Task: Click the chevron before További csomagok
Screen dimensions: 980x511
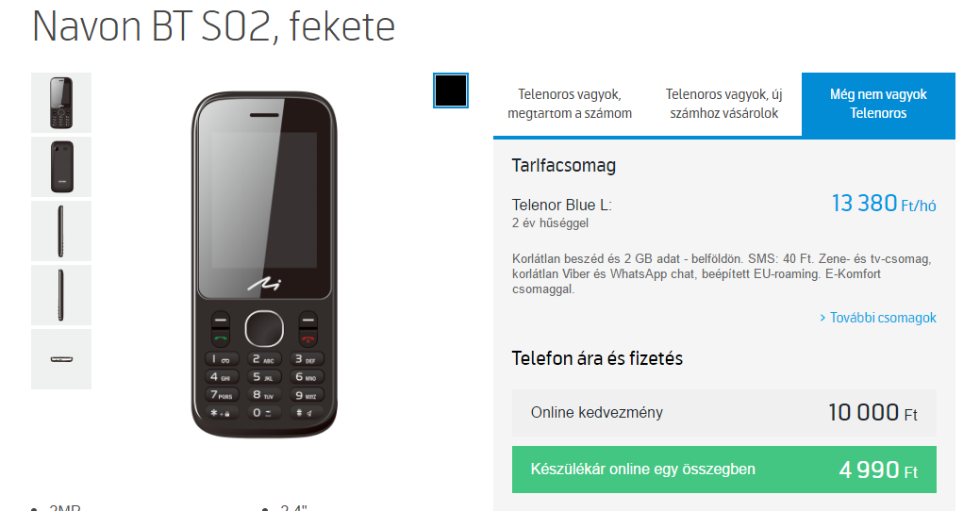Action: [822, 318]
